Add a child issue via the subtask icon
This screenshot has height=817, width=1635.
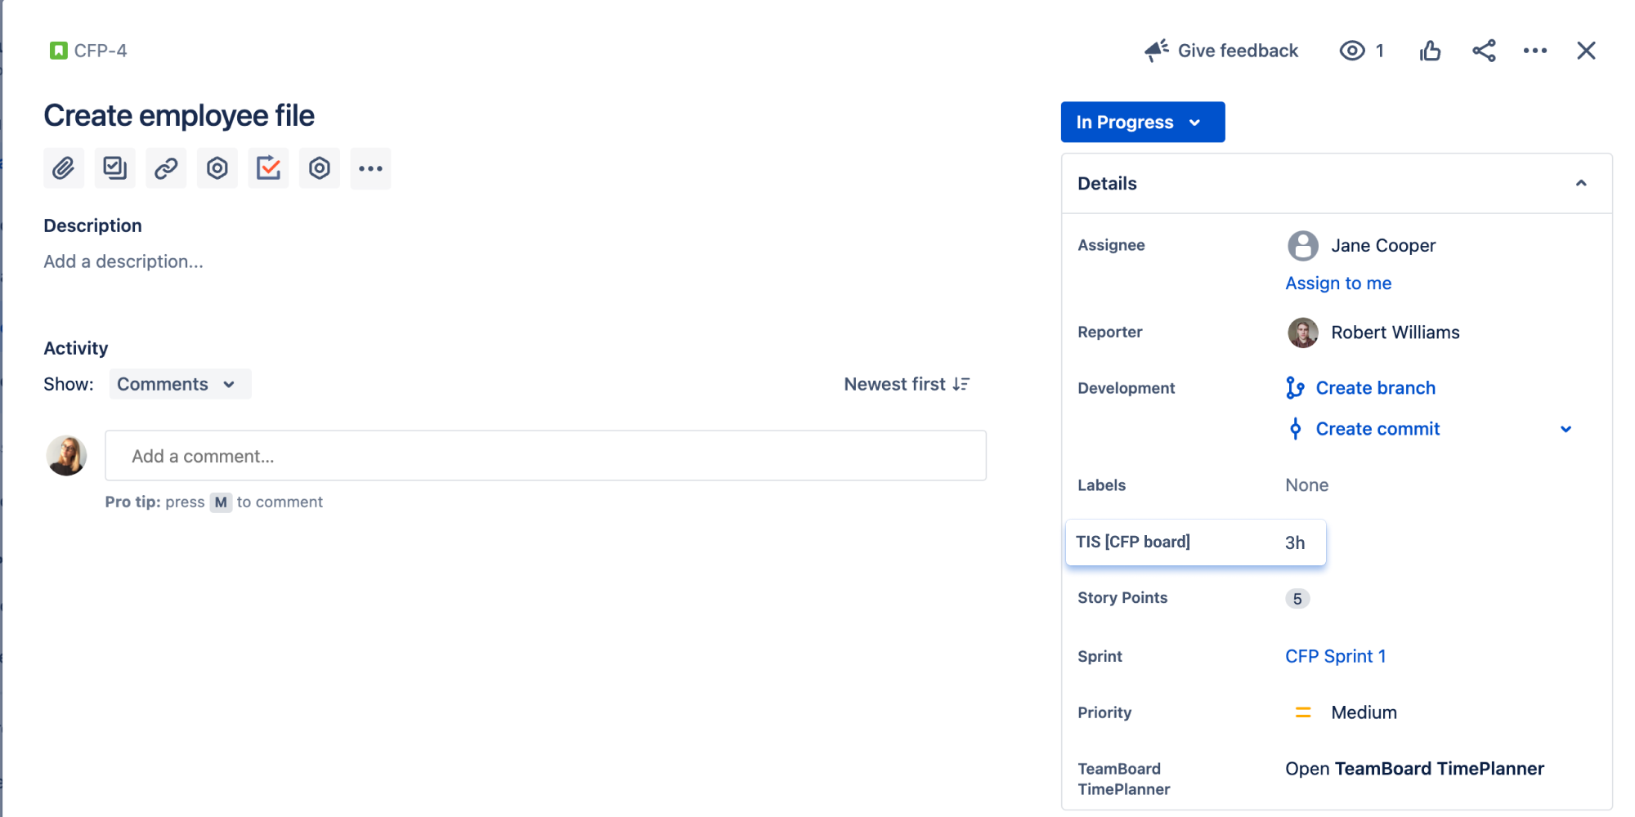pyautogui.click(x=114, y=167)
